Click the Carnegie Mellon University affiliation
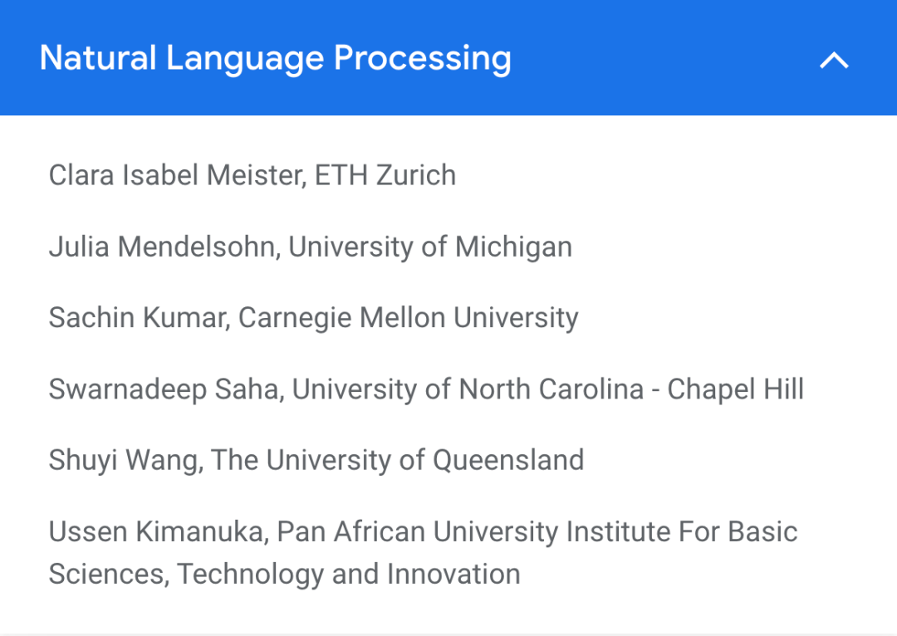Image resolution: width=897 pixels, height=636 pixels. tap(408, 318)
